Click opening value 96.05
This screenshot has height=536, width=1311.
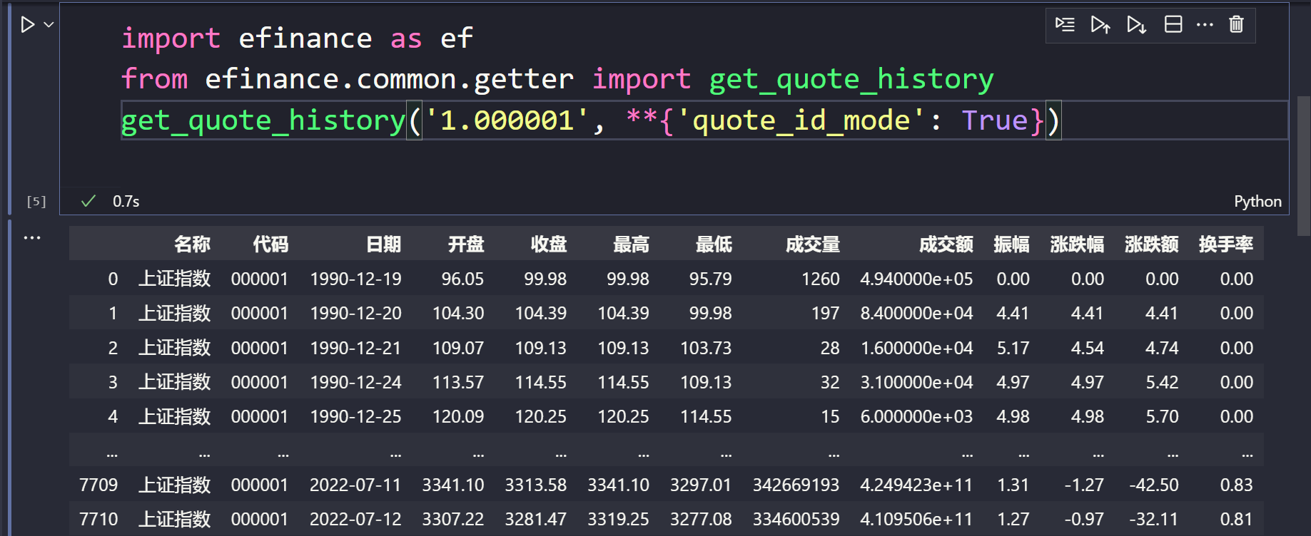pyautogui.click(x=462, y=279)
